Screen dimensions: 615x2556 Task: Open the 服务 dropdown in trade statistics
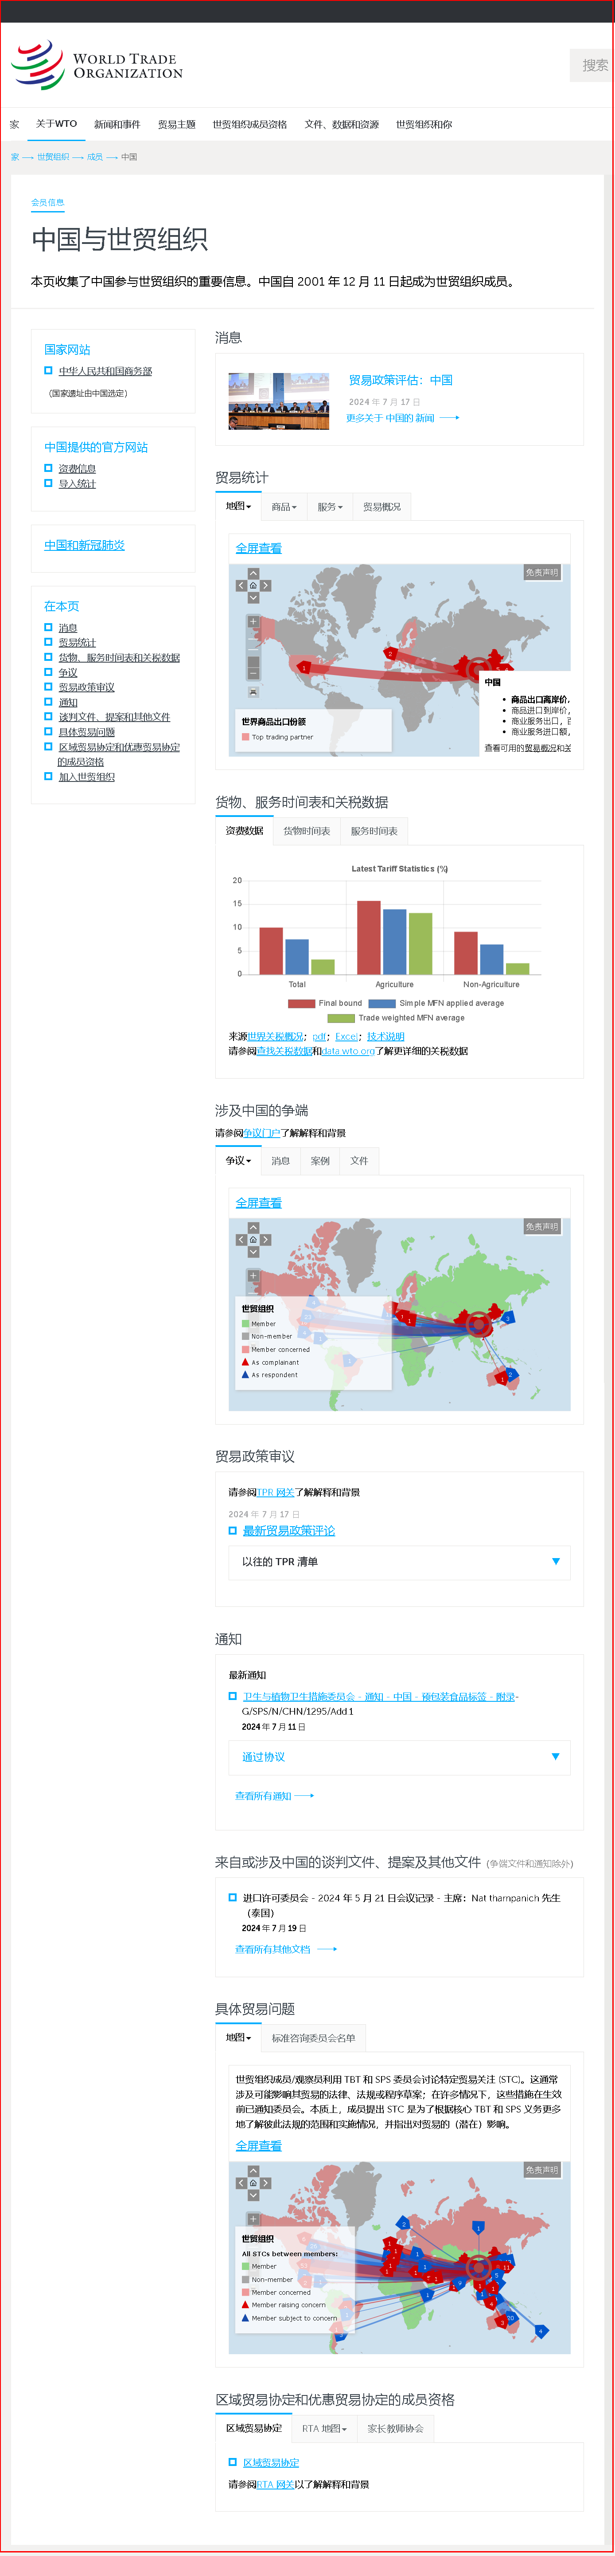tap(329, 507)
